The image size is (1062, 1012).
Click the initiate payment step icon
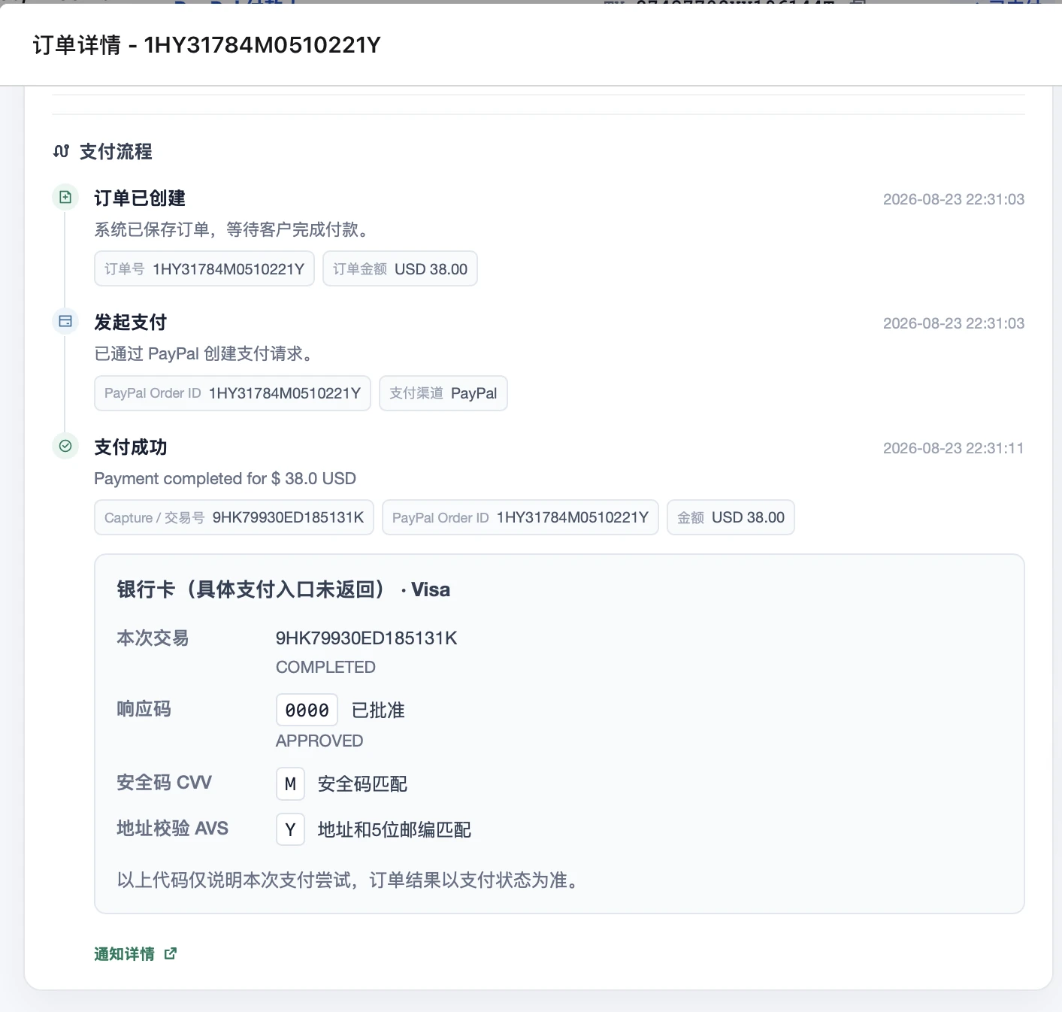[65, 321]
